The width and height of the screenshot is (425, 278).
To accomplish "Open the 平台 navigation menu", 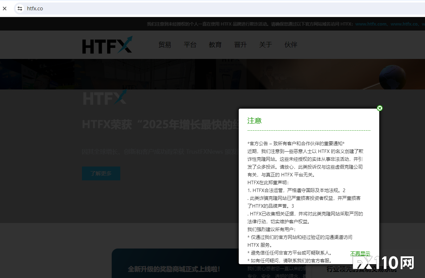I will pyautogui.click(x=190, y=45).
